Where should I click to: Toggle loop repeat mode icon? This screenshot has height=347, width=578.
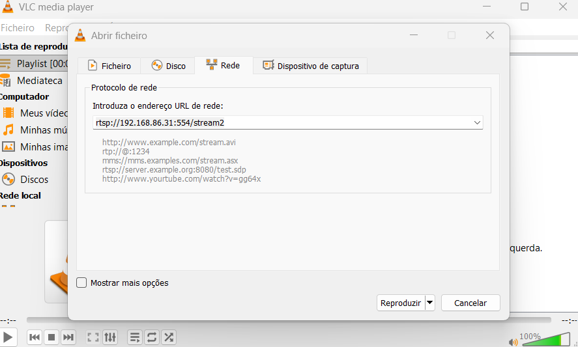click(x=152, y=337)
